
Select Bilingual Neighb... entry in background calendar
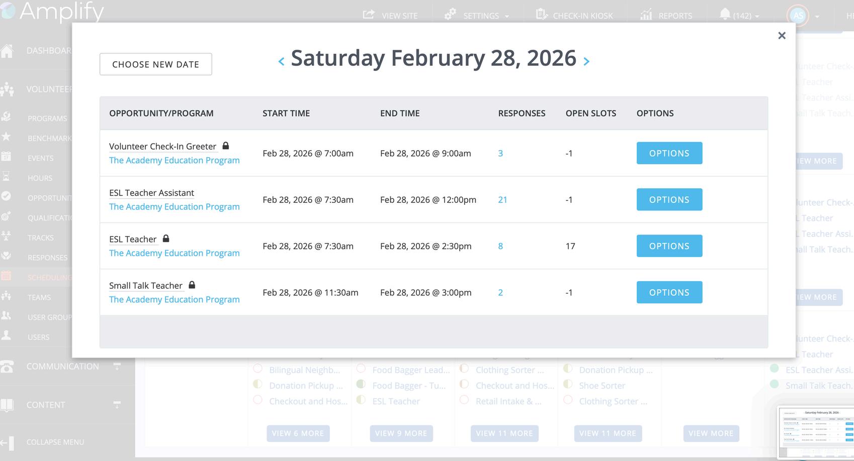[304, 370]
